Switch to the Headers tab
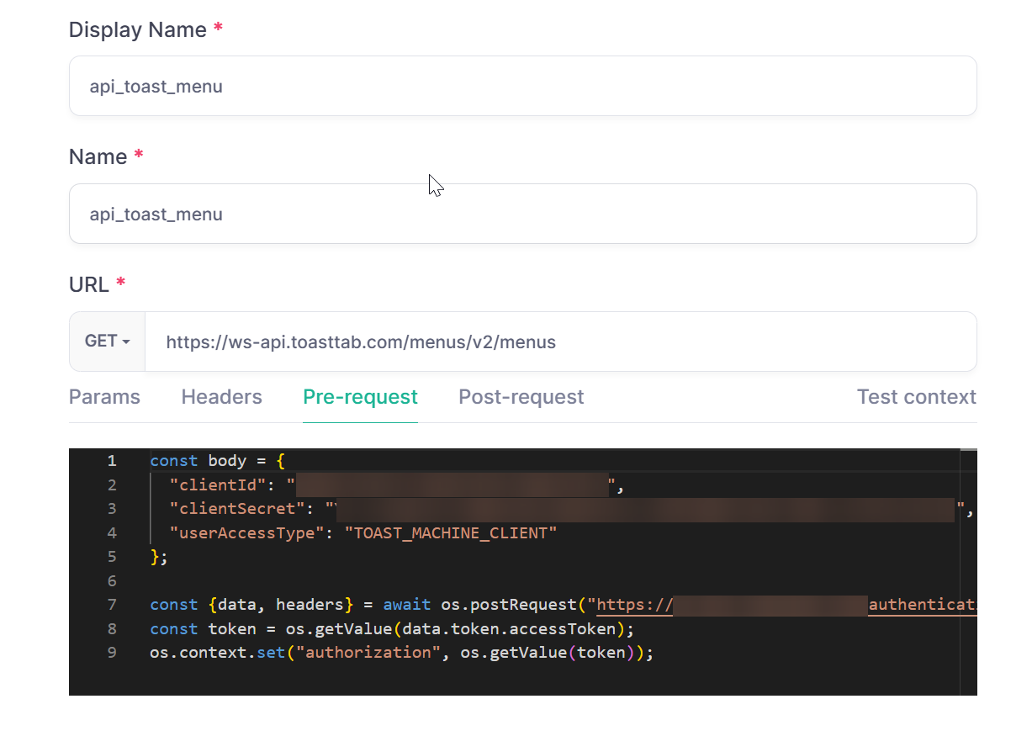1032x736 pixels. click(221, 397)
